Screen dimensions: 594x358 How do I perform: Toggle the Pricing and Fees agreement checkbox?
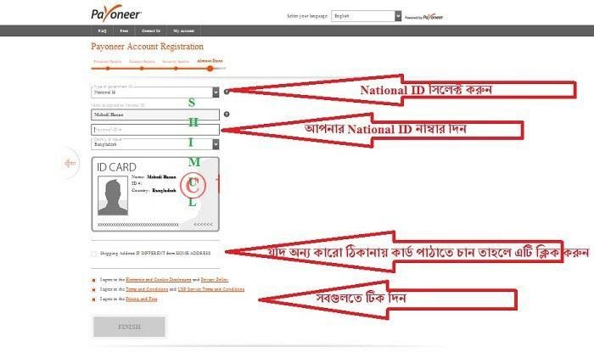(94, 299)
